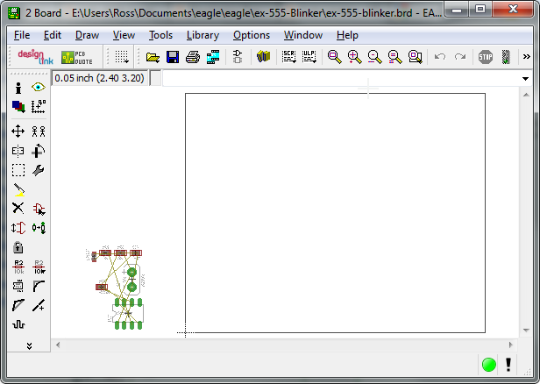Select the Meander tool
Image resolution: width=540 pixels, height=384 pixels.
18,324
